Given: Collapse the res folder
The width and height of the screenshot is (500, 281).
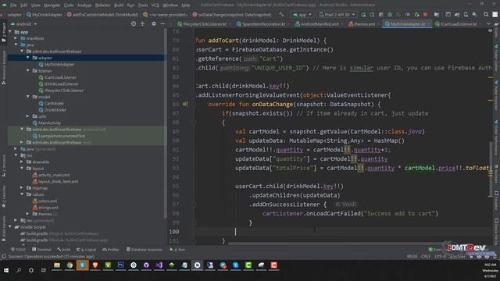Looking at the screenshot, I should pos(16,155).
